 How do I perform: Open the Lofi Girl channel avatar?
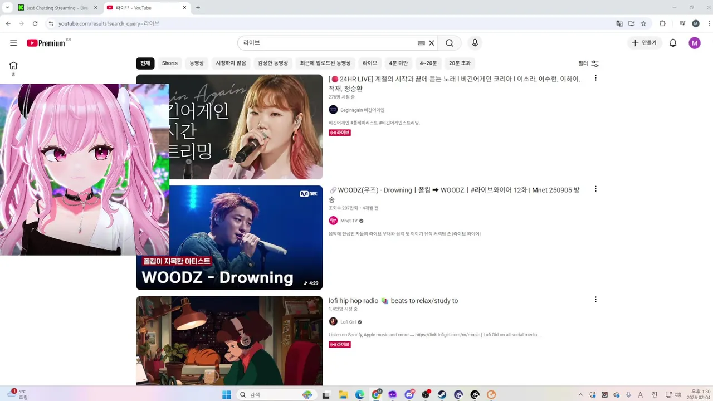[333, 321]
